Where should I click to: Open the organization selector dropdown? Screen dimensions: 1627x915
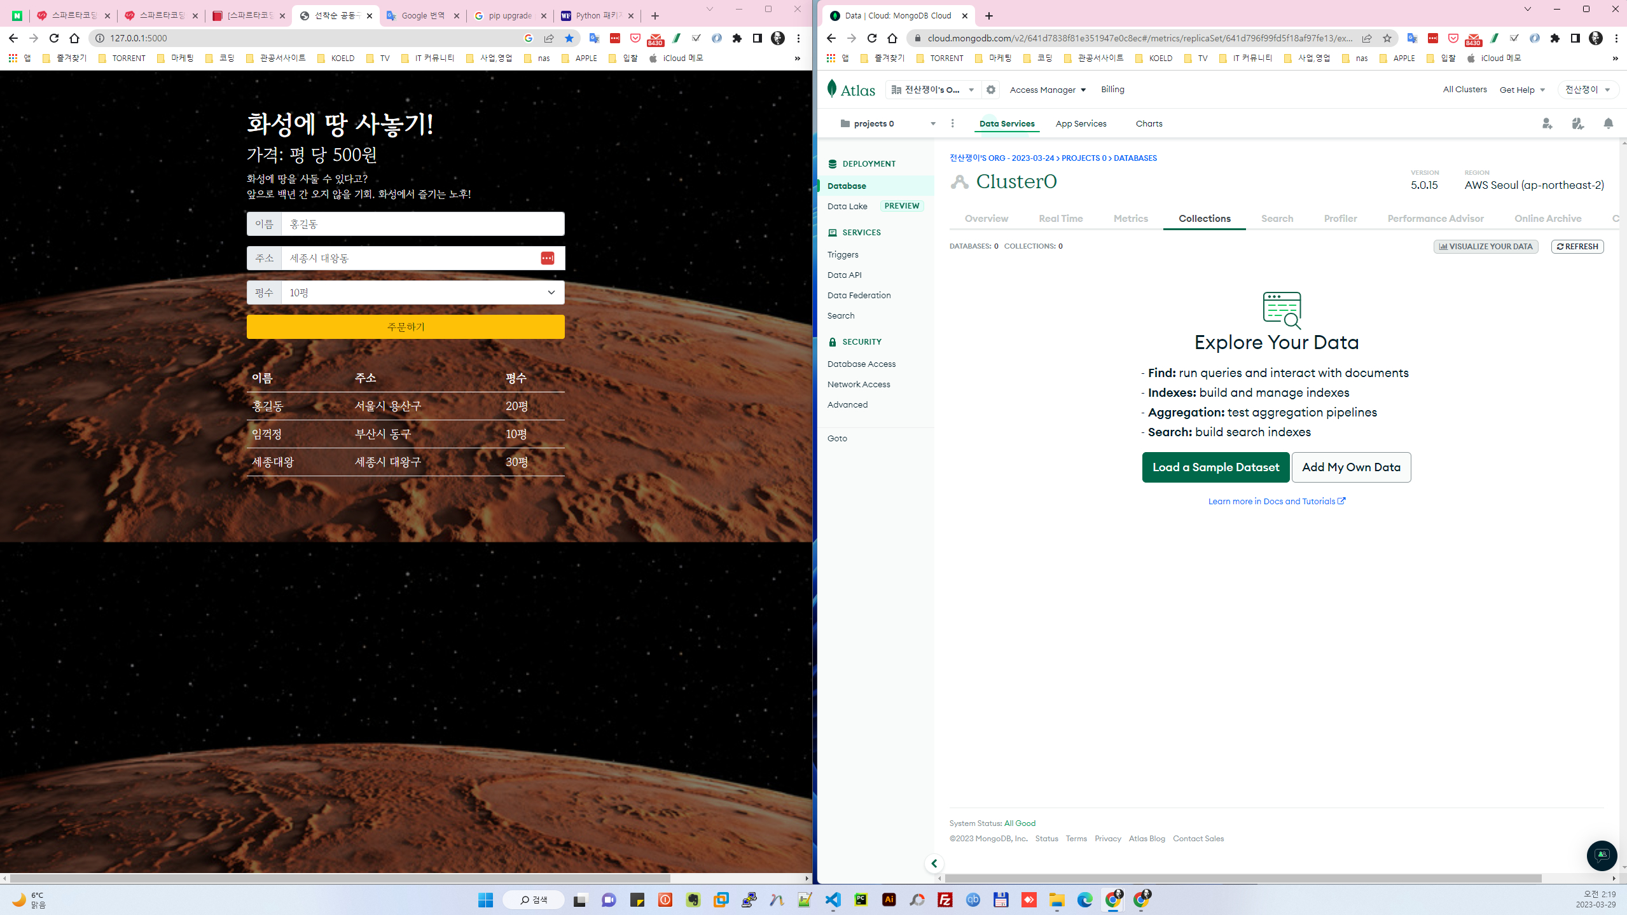tap(933, 90)
